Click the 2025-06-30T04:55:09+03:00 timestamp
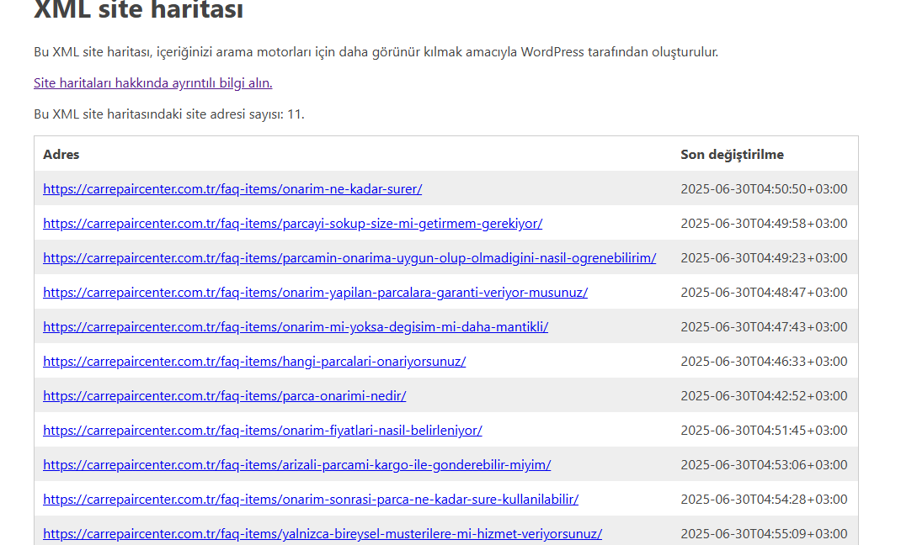 (x=764, y=534)
